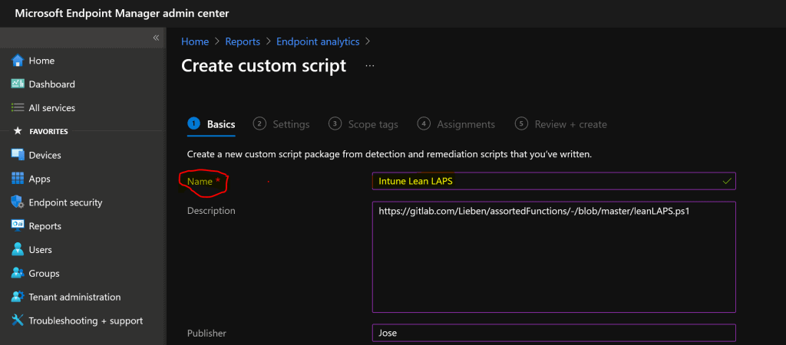The image size is (786, 345).
Task: Open the ellipsis menu beside Create custom script
Action: point(370,66)
